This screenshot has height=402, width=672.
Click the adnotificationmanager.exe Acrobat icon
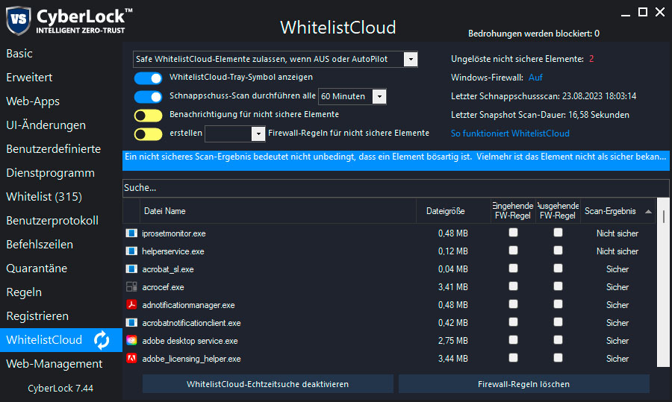[x=131, y=305]
